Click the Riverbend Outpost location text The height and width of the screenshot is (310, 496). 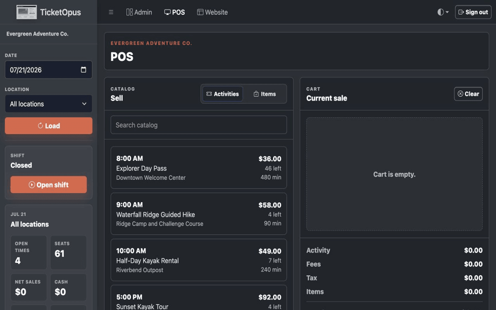(140, 270)
